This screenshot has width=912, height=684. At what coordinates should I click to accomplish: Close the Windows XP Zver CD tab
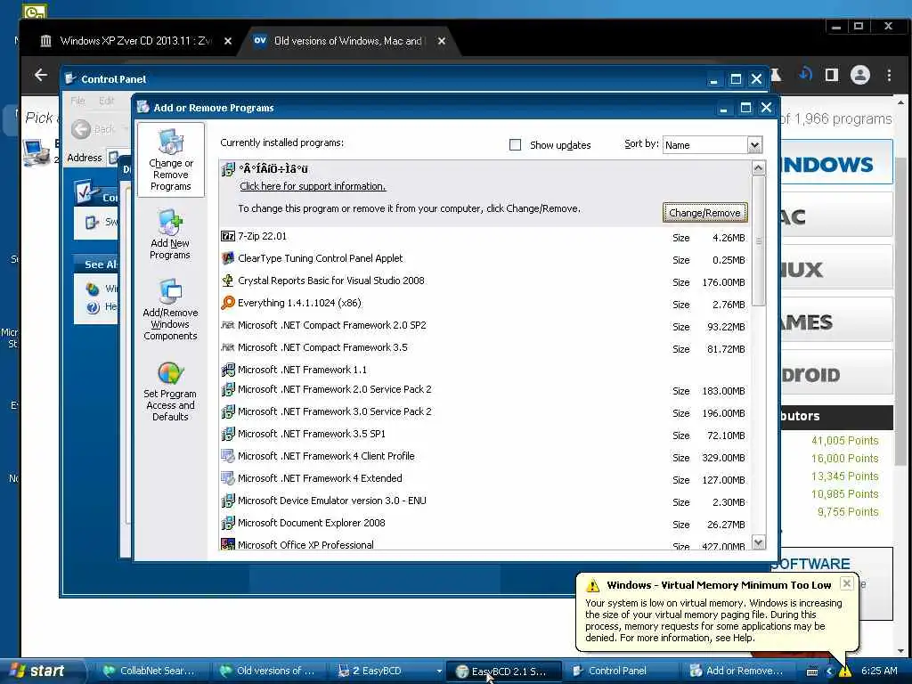[x=228, y=41]
